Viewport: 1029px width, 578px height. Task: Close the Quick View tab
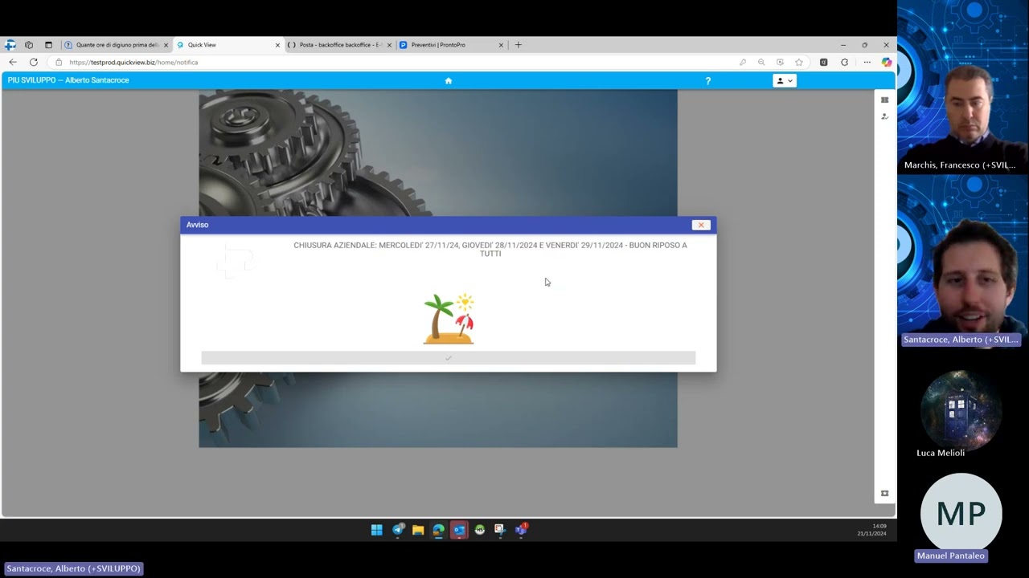pyautogui.click(x=277, y=45)
